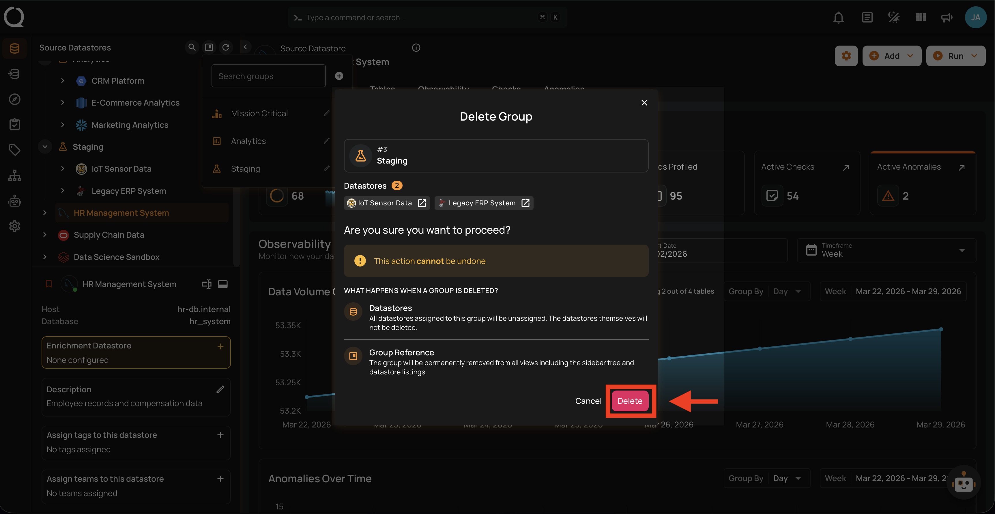This screenshot has height=514, width=995.
Task: Refresh the Source Datastores list
Action: 226,47
